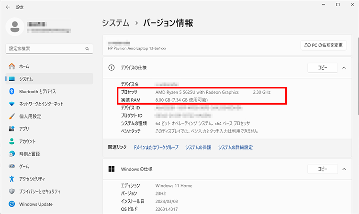Click the search magnifier icon
This screenshot has width=359, height=214.
87,49
